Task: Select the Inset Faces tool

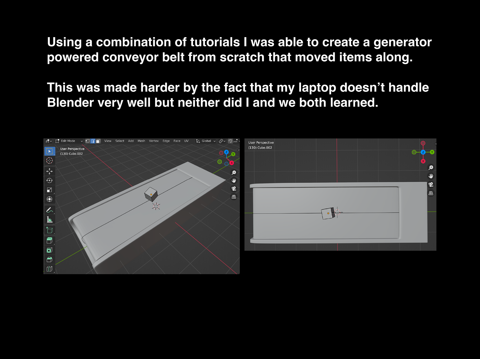Action: pos(49,250)
